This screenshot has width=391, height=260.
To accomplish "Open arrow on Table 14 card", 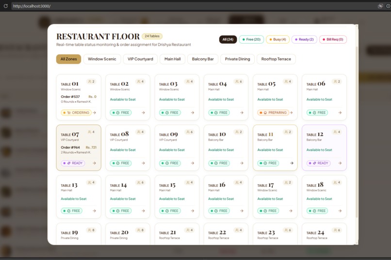I will (x=144, y=211).
